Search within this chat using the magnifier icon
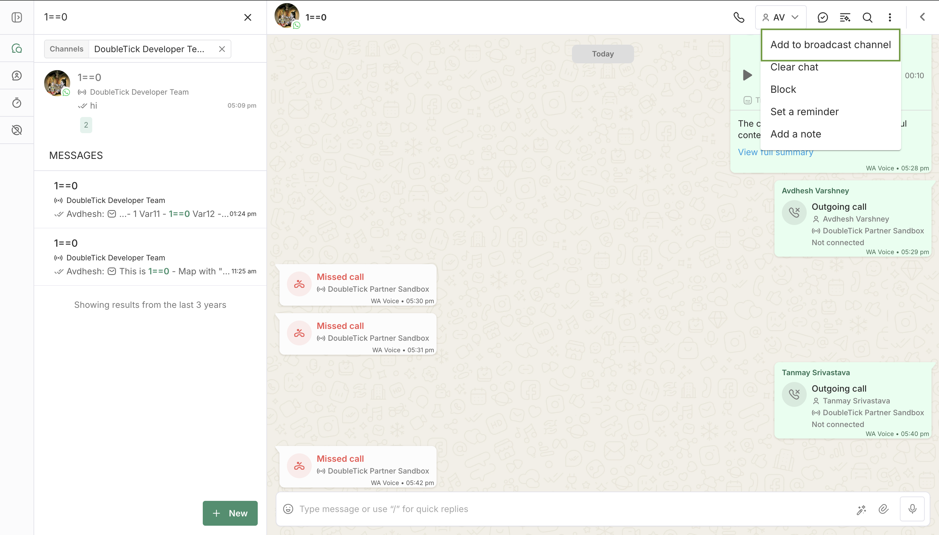Screen dimensions: 939x535 [867, 17]
